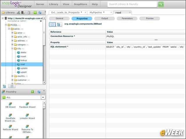
Task: Collapse the city folder
Action: [12, 49]
